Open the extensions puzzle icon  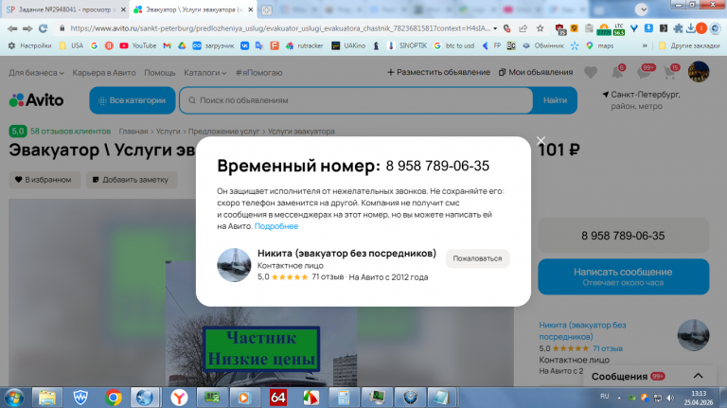click(x=679, y=28)
